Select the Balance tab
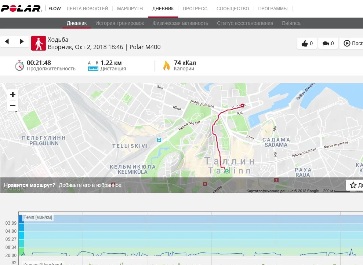Viewport: 363px width, 265px height. point(291,23)
